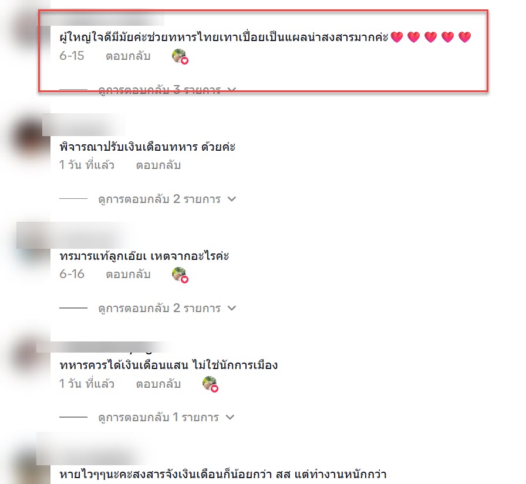Expand 2 replies under พิจารณาปรับเงินเดือนทหาร comment

(167, 199)
